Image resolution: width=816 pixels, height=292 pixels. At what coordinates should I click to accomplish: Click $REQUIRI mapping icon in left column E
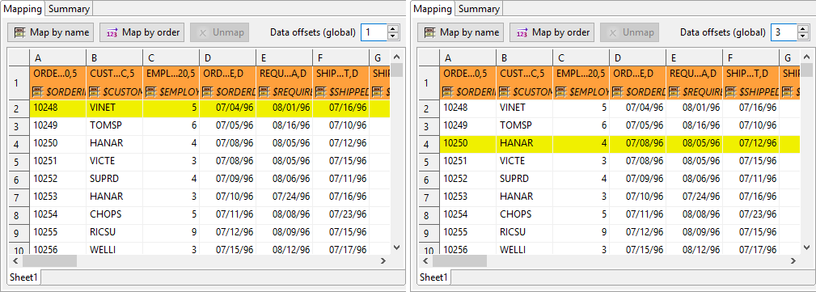pyautogui.click(x=264, y=92)
